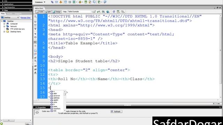Click the Date insert icon
Screen dimensions: 223x125
tap(86, 2)
